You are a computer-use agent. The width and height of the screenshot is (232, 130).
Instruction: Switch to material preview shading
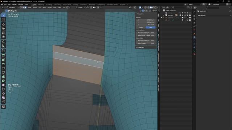point(153,8)
